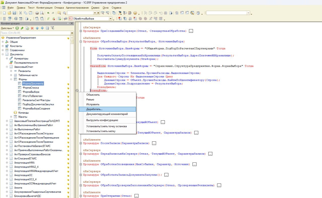Collapse the АвансовыйОтчет tree node

point(7,67)
